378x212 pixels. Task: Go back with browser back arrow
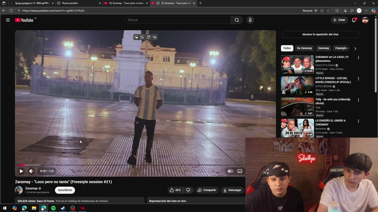click(x=4, y=11)
